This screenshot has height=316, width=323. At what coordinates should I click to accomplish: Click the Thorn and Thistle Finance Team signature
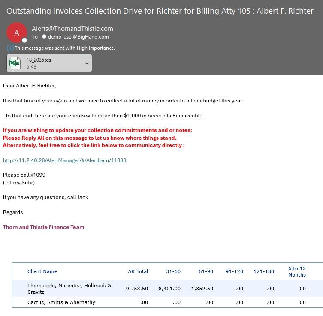pos(44,227)
